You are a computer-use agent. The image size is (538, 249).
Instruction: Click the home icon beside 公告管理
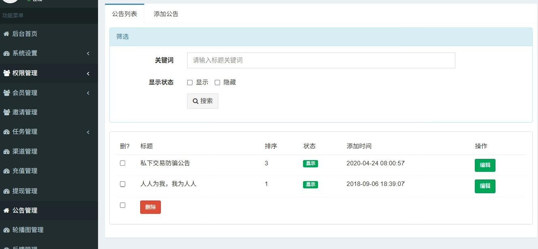click(6, 210)
